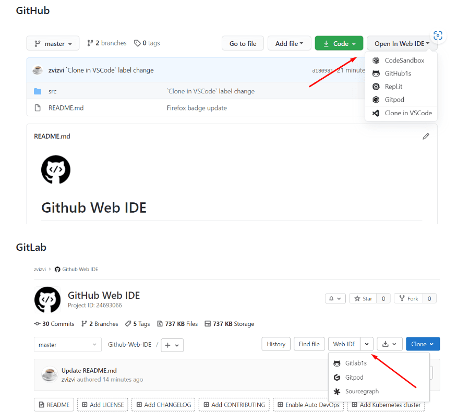Image resolution: width=457 pixels, height=413 pixels.
Task: Click the "Go to file" button
Action: tap(243, 43)
